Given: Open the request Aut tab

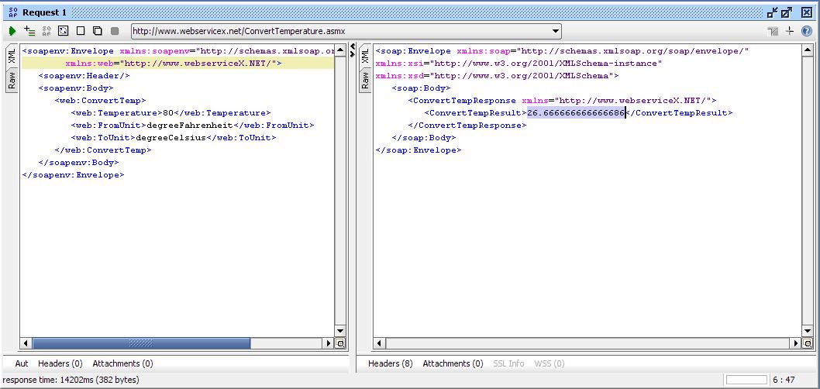Looking at the screenshot, I should (x=22, y=363).
